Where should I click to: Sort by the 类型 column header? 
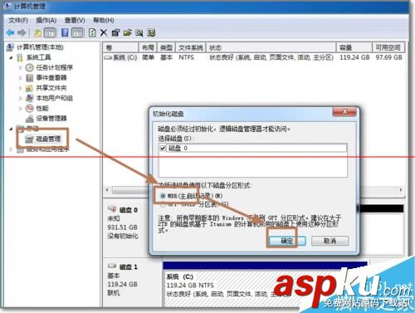pos(166,47)
